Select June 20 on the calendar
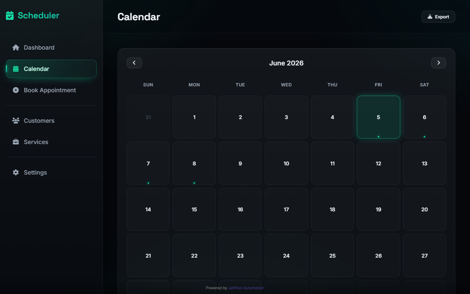 click(424, 209)
